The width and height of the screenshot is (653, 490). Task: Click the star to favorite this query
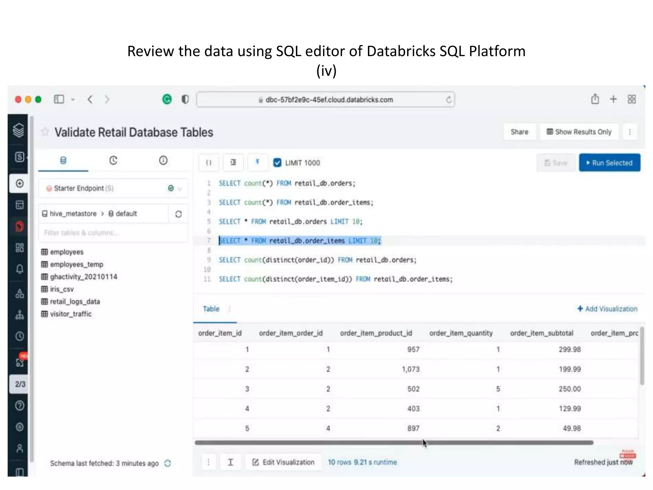click(x=45, y=132)
